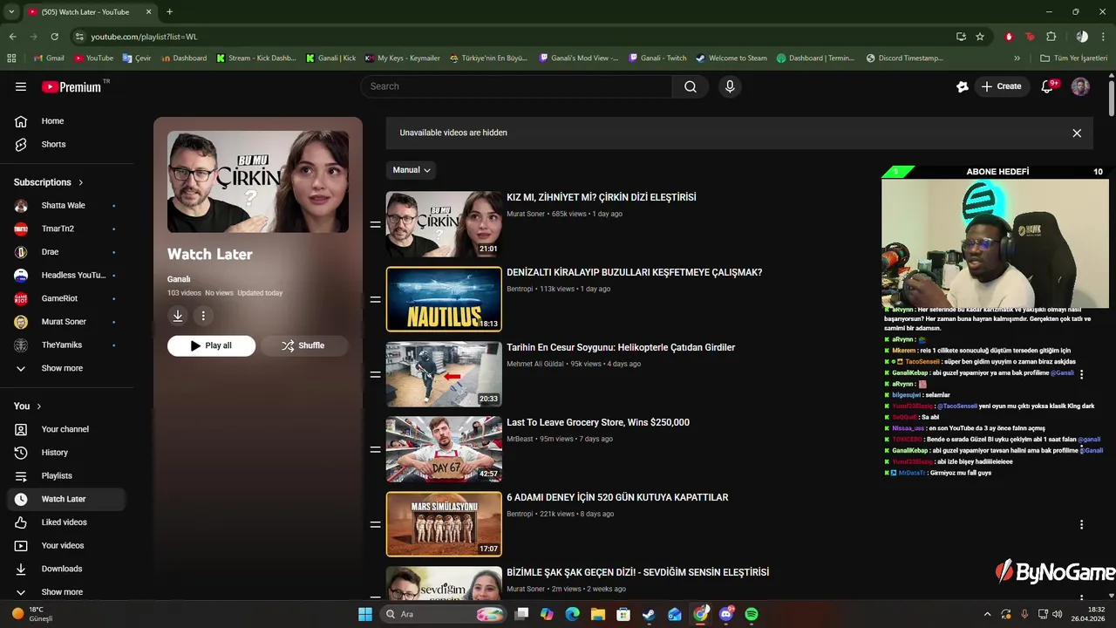Start voice search with microphone icon
Viewport: 1116px width, 628px height.
730,86
